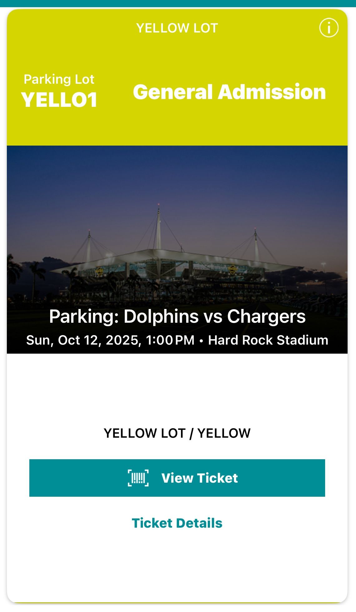Image resolution: width=356 pixels, height=612 pixels.
Task: Open the ticket info icon
Action: pos(329,28)
